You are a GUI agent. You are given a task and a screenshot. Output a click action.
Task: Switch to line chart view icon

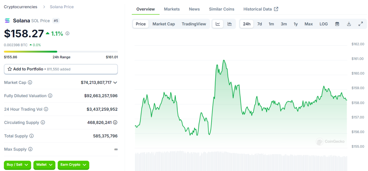(218, 24)
